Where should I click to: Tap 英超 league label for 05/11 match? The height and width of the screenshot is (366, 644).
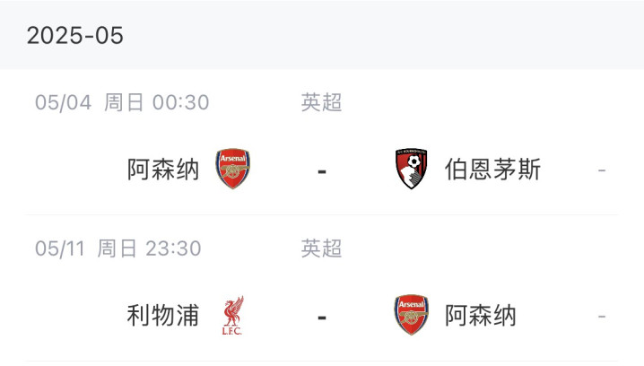321,248
